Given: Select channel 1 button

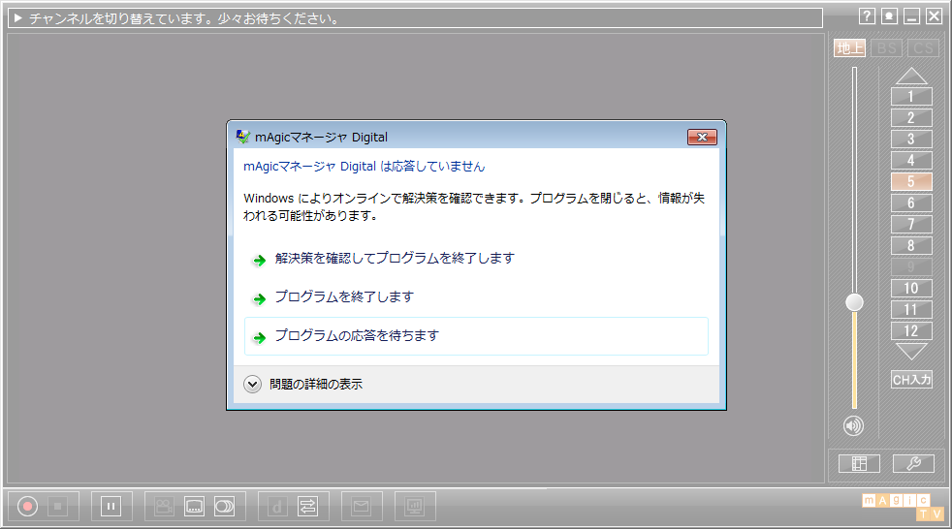Looking at the screenshot, I should (x=911, y=97).
